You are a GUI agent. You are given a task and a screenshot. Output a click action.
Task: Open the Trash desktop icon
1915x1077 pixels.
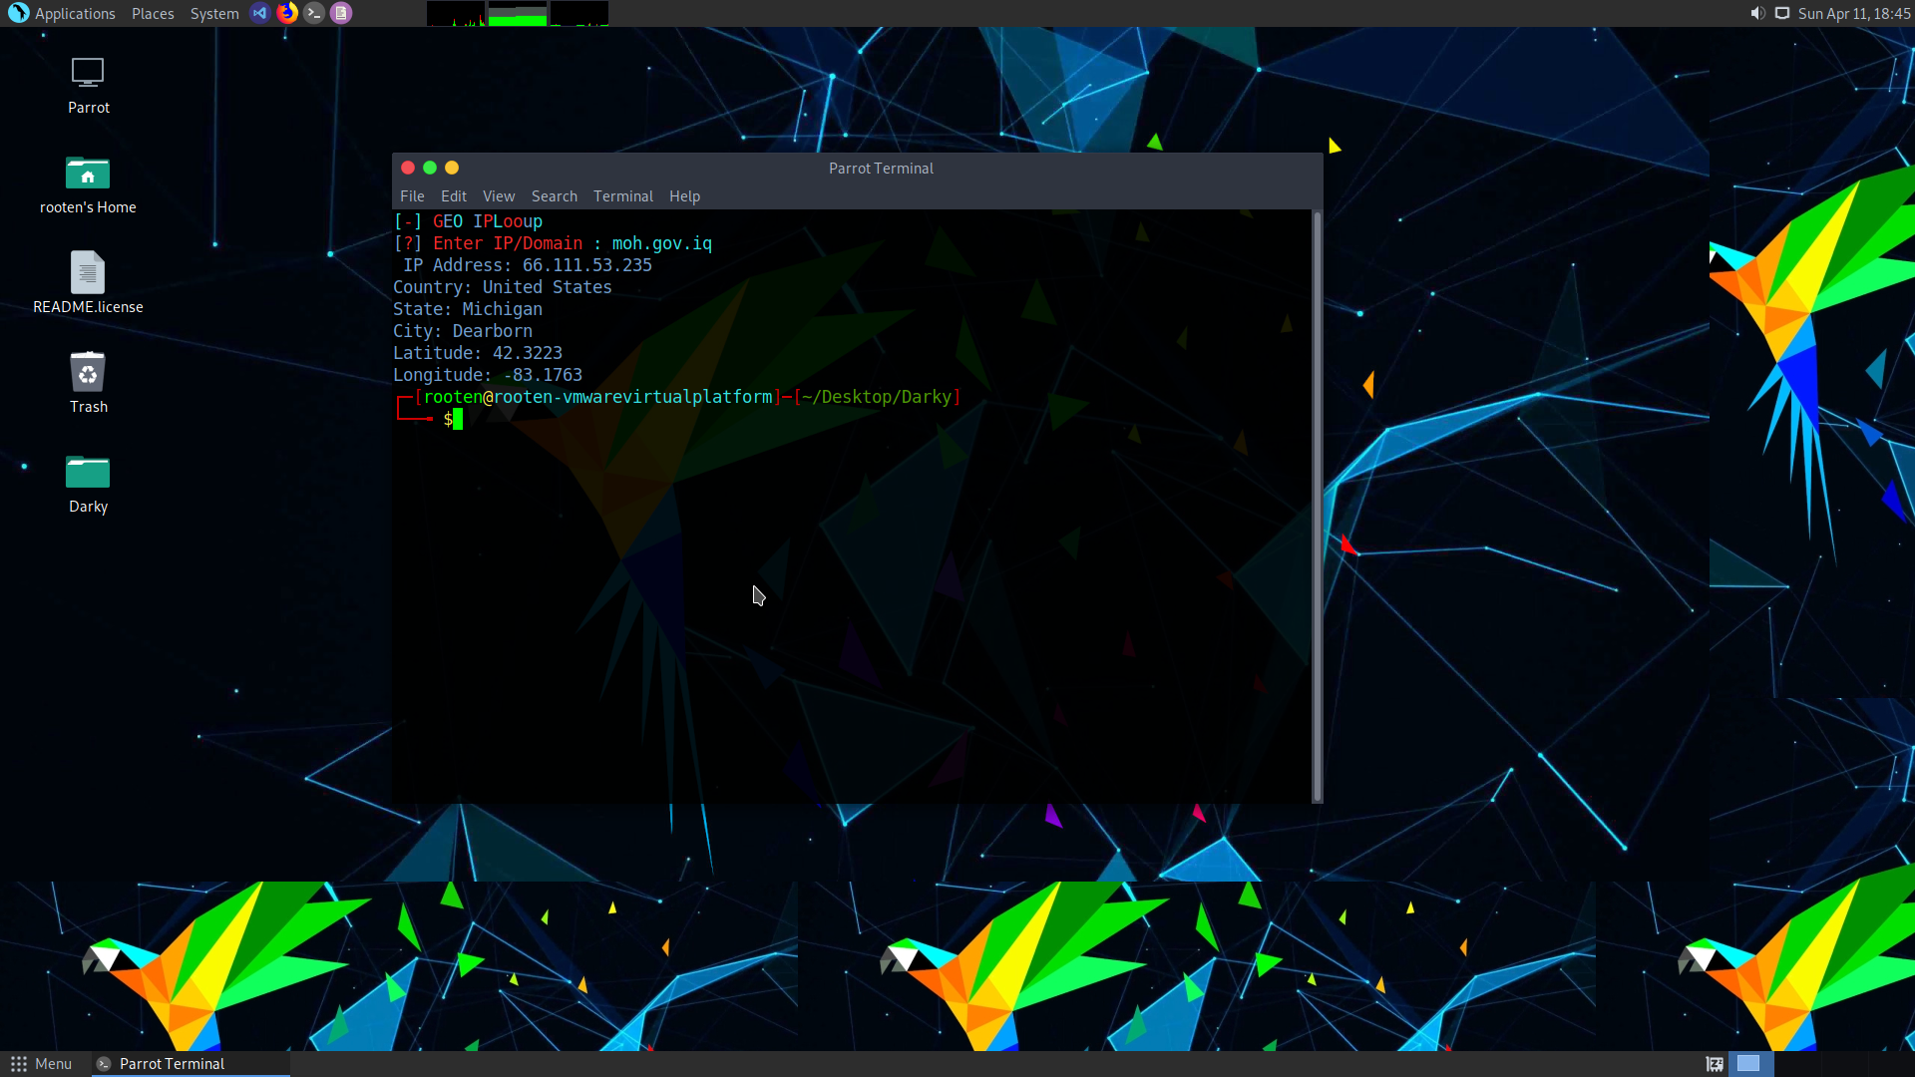point(88,372)
